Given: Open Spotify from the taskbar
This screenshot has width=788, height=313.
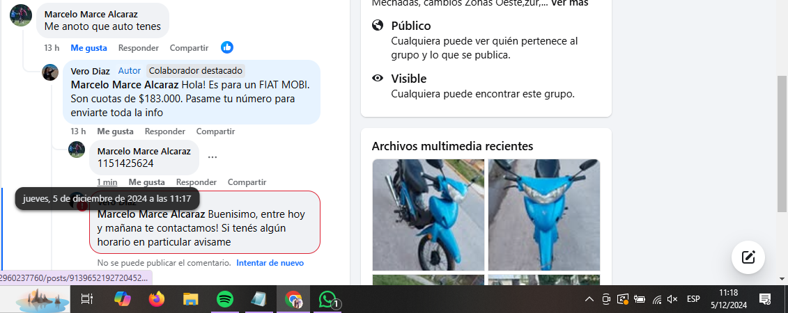Looking at the screenshot, I should pos(224,299).
